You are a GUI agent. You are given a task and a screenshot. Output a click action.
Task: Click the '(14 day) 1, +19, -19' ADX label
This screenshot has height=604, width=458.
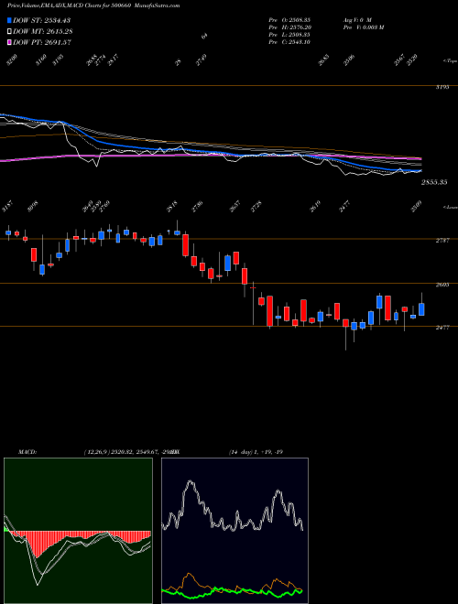pyautogui.click(x=256, y=452)
